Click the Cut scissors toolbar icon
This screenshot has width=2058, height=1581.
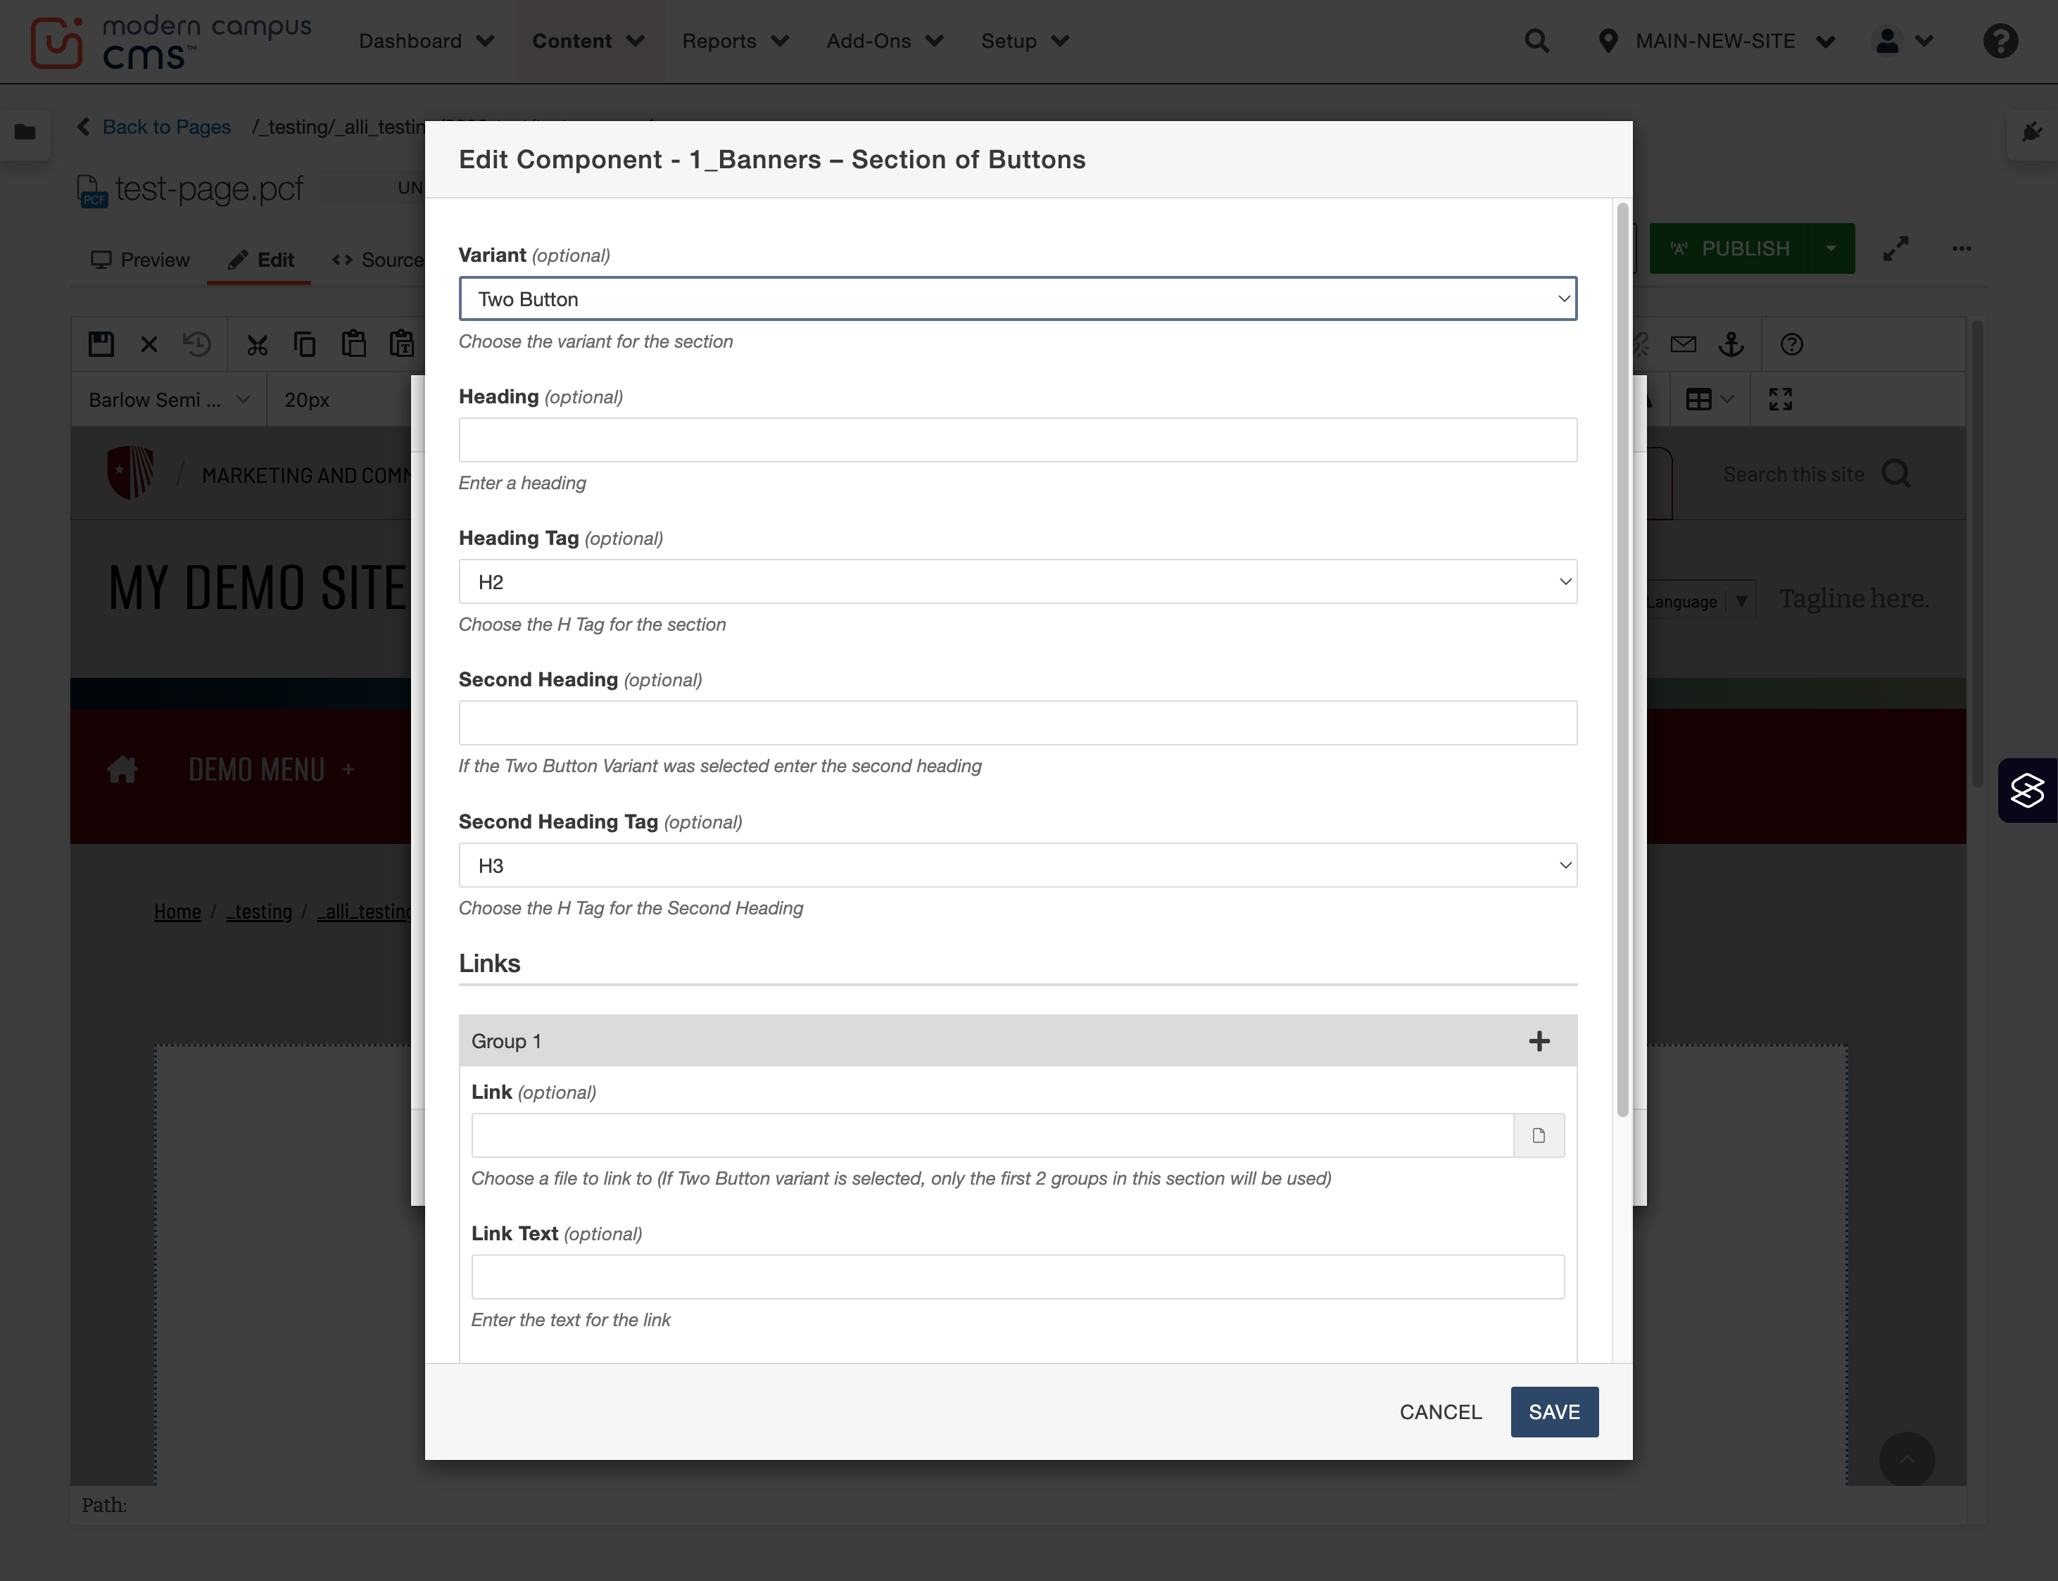(x=257, y=344)
